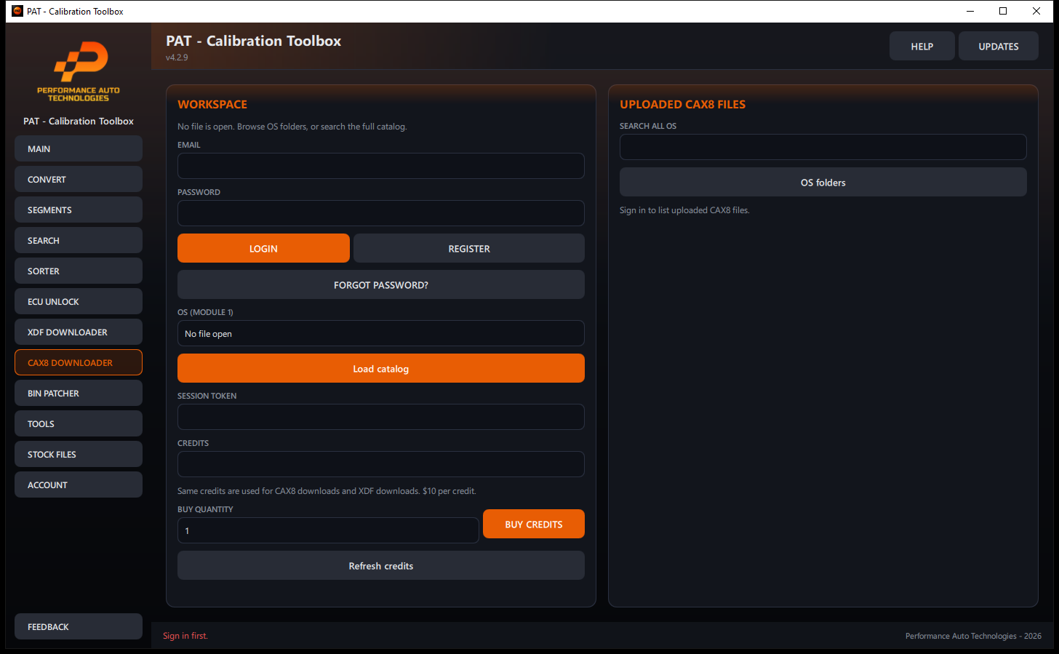1059x654 pixels.
Task: Click the credits pricing note text
Action: 327,491
